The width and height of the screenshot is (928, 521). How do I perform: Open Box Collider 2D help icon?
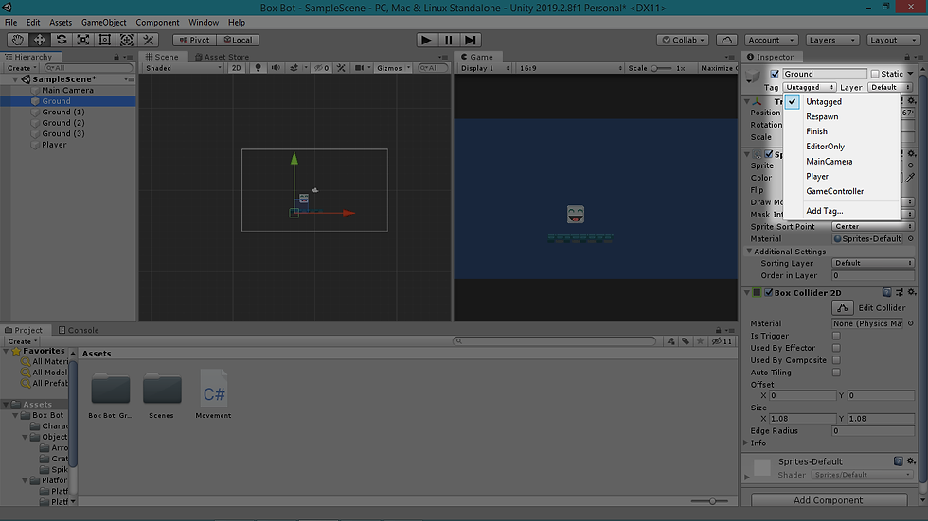(x=886, y=292)
